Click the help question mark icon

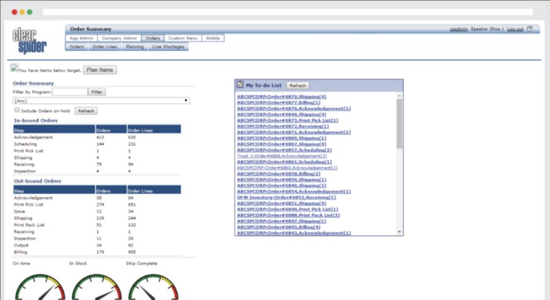click(530, 29)
